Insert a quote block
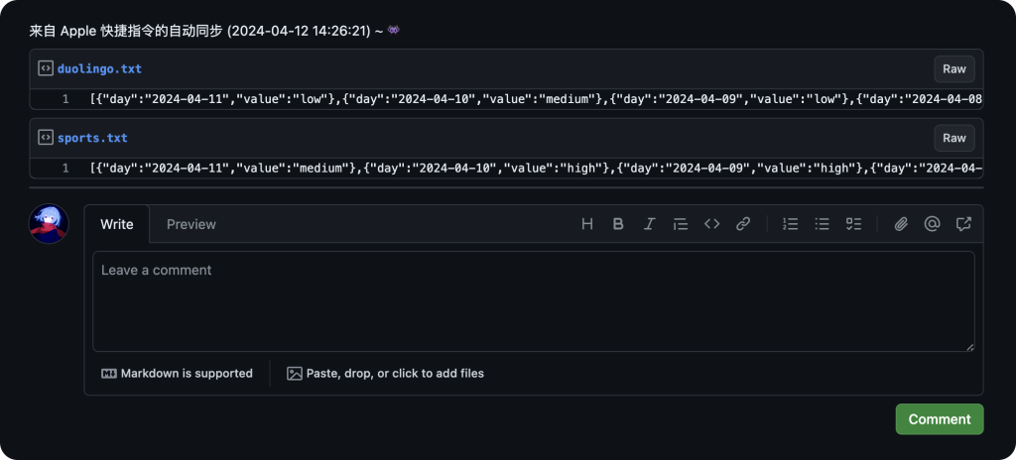 coord(681,224)
